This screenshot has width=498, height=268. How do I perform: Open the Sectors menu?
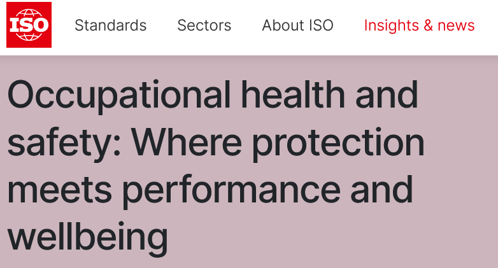point(204,25)
